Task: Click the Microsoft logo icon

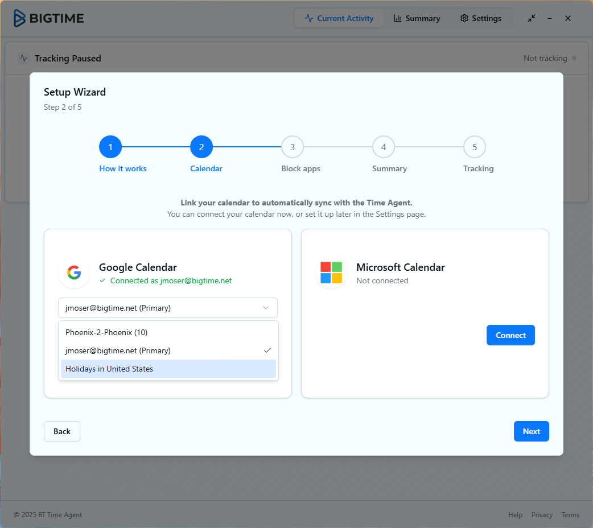Action: tap(331, 273)
